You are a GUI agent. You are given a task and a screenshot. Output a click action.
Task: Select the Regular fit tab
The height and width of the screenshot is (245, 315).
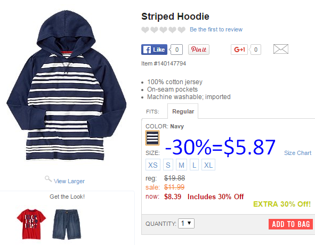(x=183, y=111)
